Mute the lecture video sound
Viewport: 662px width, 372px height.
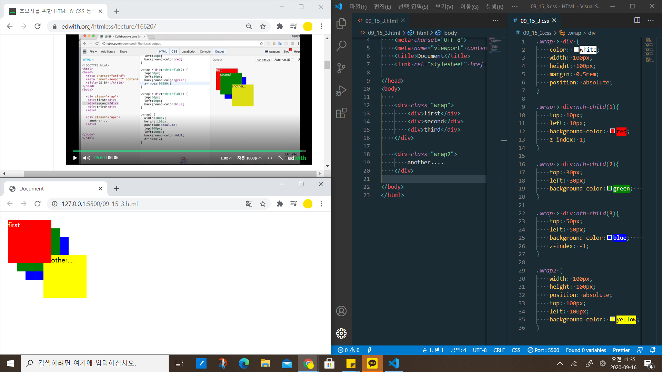tap(87, 158)
